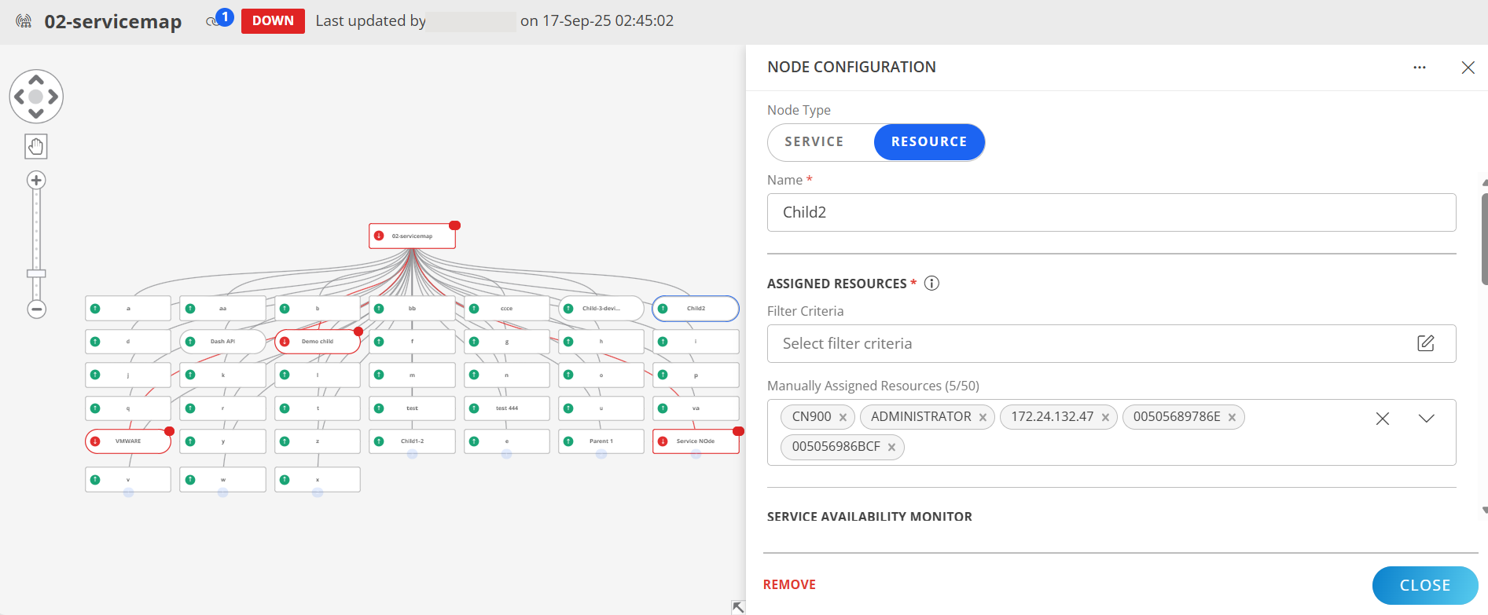1488x615 pixels.
Task: Expand children below the x node
Action: (318, 492)
